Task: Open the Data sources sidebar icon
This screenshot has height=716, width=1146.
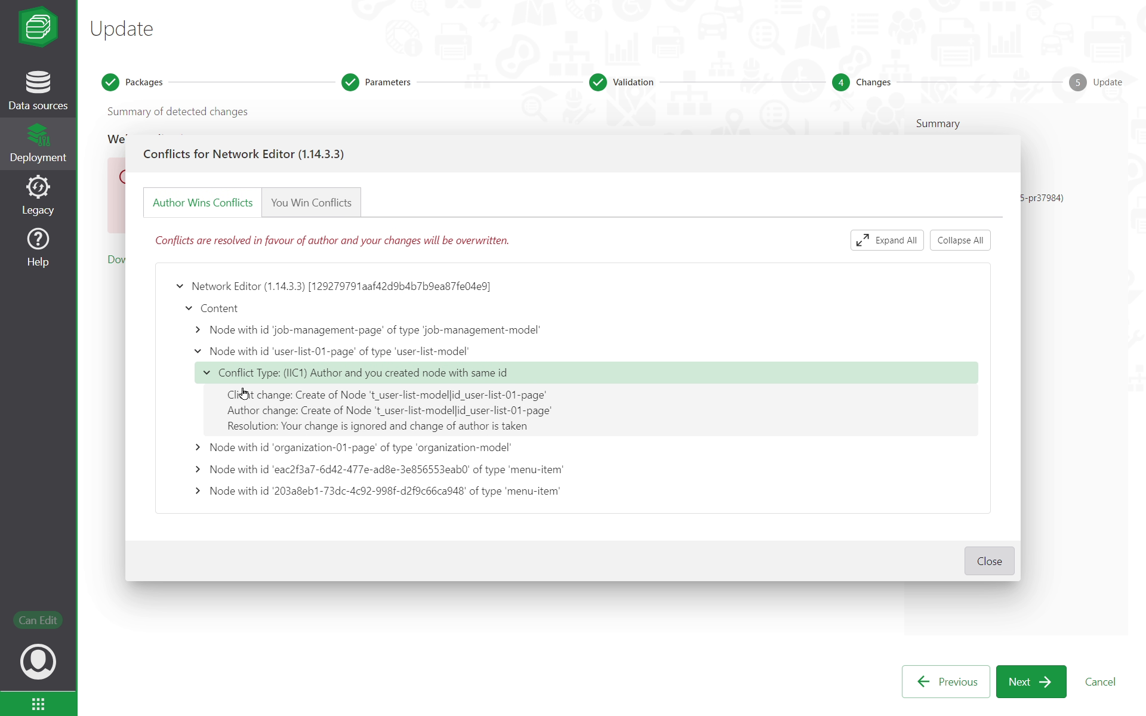Action: point(38,83)
